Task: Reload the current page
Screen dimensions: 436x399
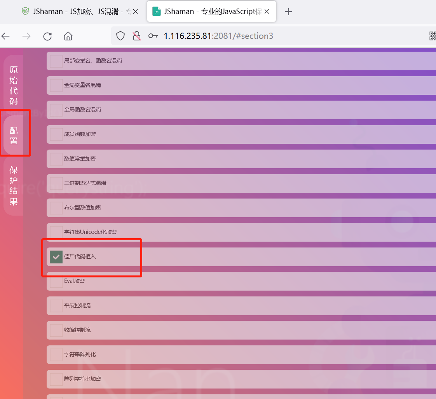Action: point(47,36)
